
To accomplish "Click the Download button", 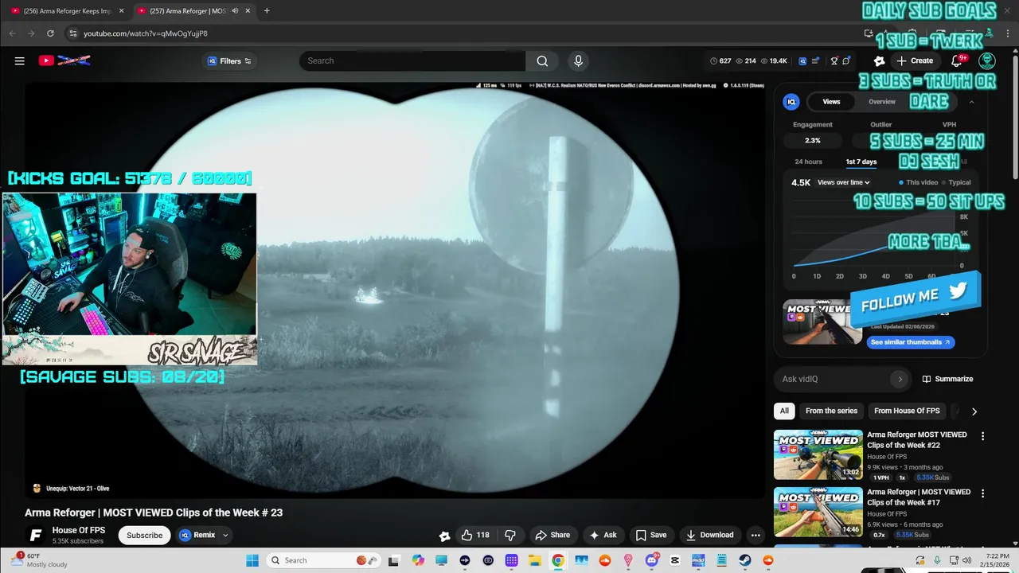I will [x=709, y=535].
